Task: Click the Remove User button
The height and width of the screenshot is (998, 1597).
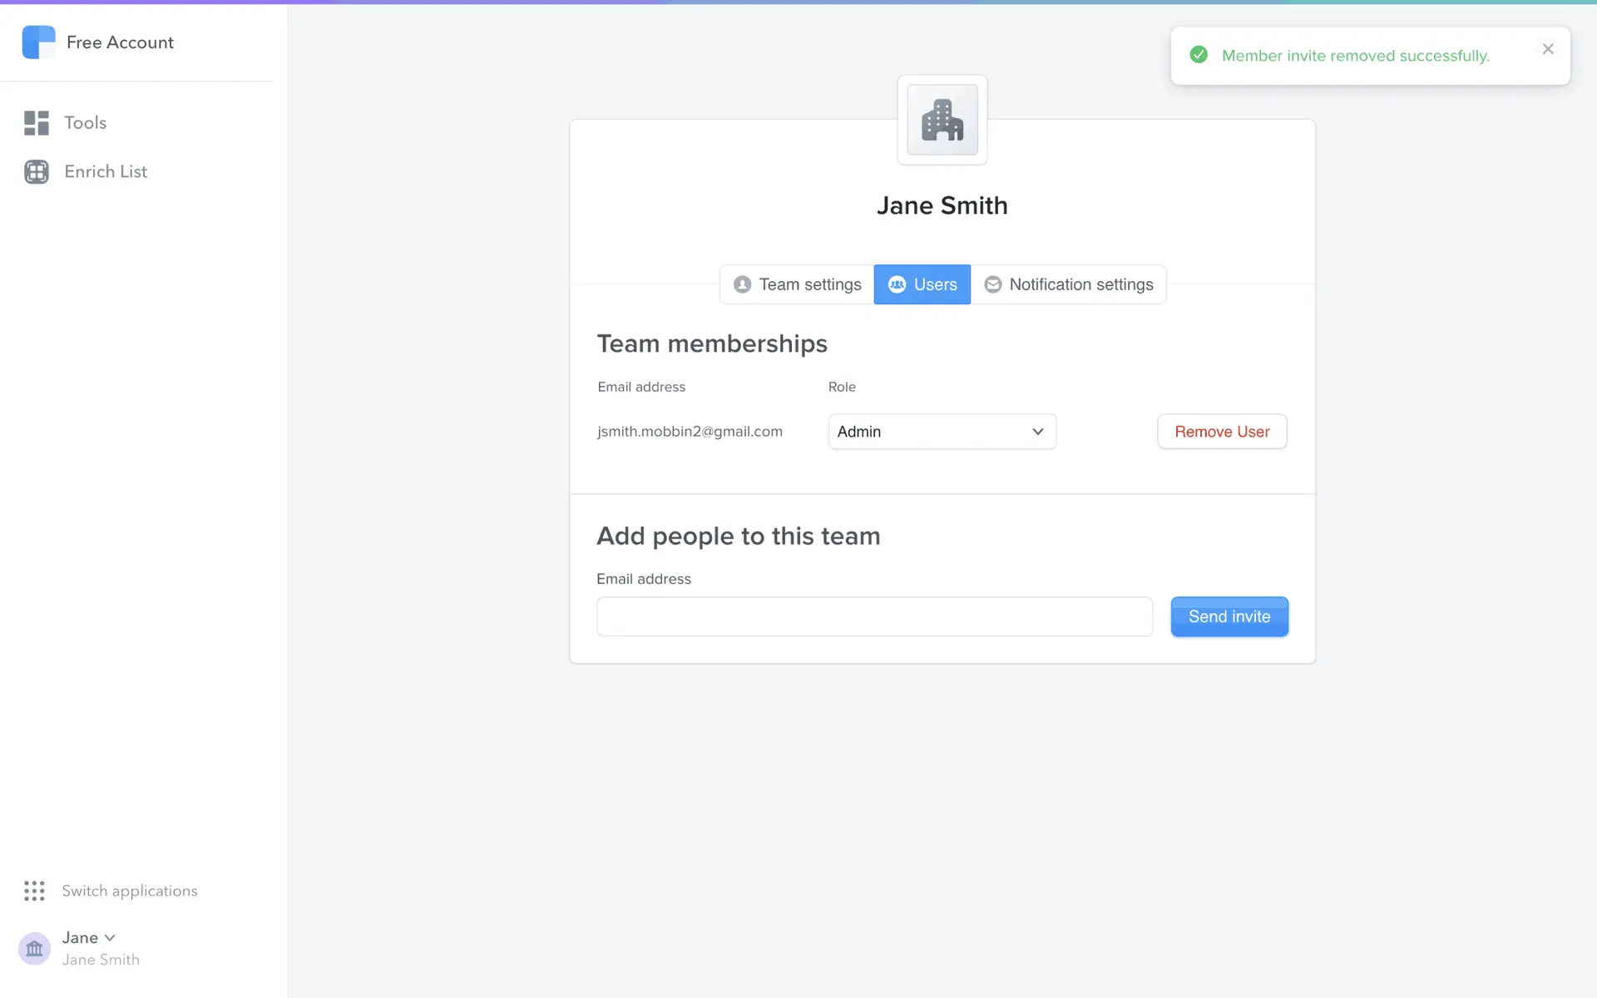Action: [x=1221, y=432]
